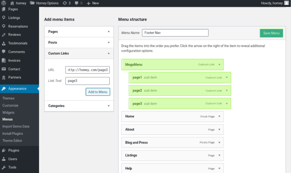Open Customize submenu item
The width and height of the screenshot is (291, 173).
point(11,105)
